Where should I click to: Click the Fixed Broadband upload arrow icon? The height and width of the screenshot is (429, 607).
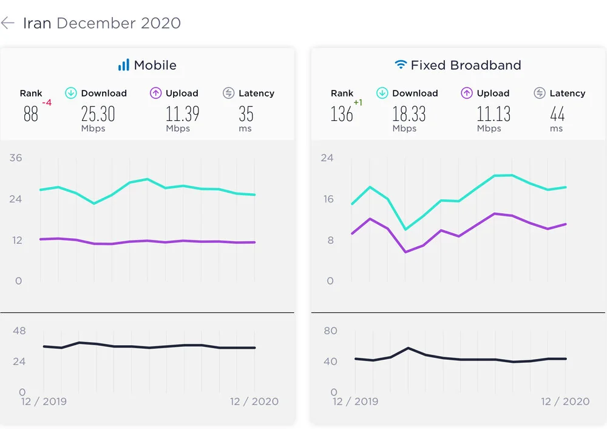tap(467, 93)
